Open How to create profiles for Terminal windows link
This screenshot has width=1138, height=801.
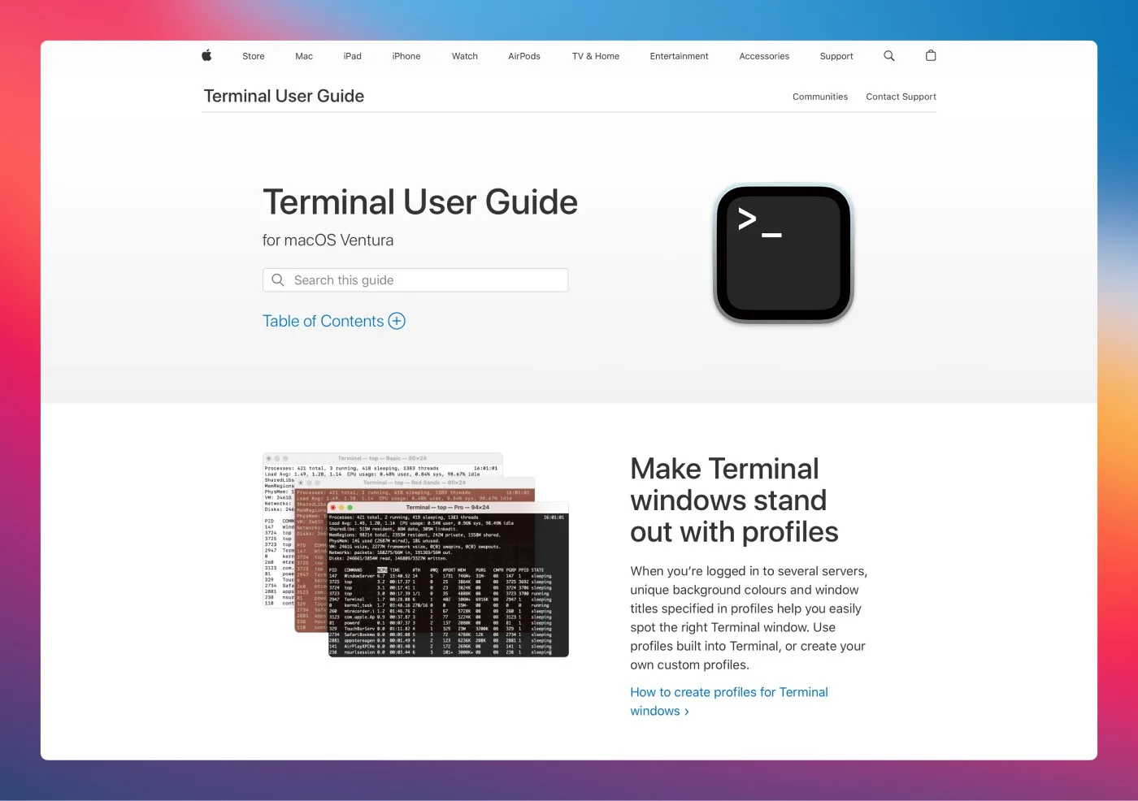[729, 701]
